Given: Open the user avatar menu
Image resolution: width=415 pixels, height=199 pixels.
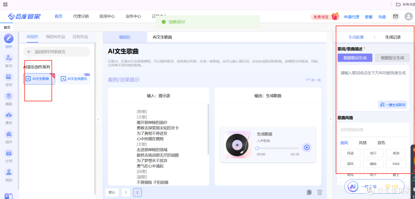Looking at the screenshot, I should tap(408, 16).
